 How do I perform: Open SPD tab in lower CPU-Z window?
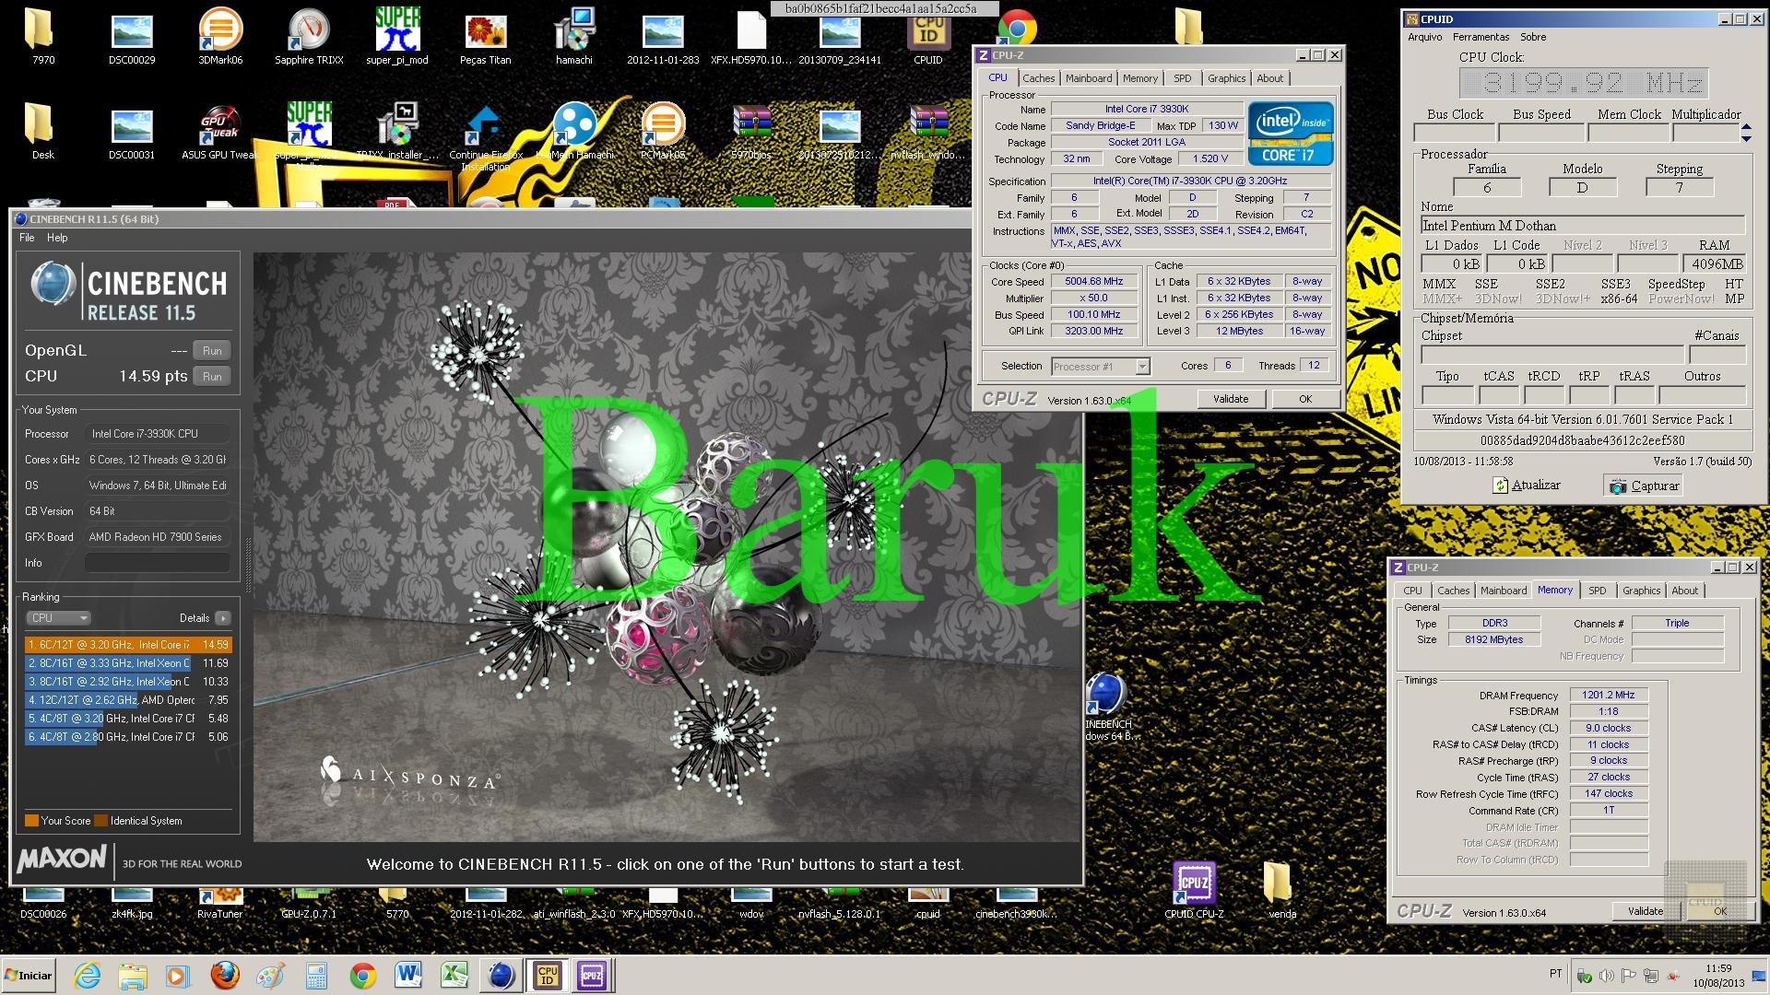coord(1598,591)
